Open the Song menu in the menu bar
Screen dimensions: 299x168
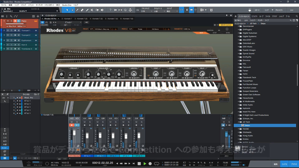[x=17, y=5]
